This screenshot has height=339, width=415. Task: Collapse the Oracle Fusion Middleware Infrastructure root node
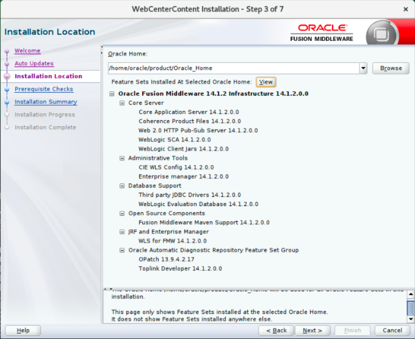click(112, 94)
